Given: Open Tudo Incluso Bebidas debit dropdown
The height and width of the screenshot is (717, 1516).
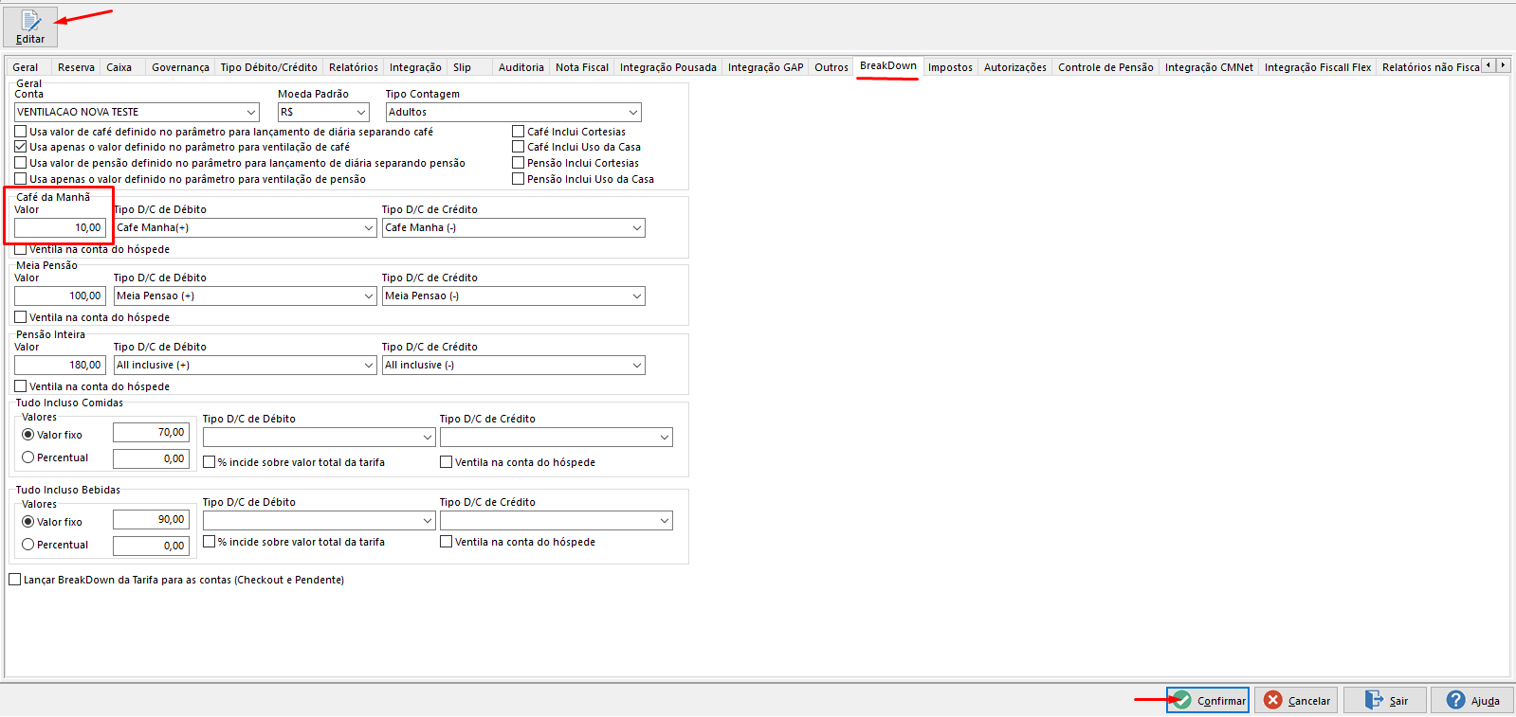Looking at the screenshot, I should click(427, 521).
